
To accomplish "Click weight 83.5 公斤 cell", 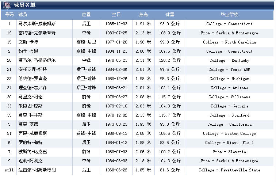I will [170, 143].
